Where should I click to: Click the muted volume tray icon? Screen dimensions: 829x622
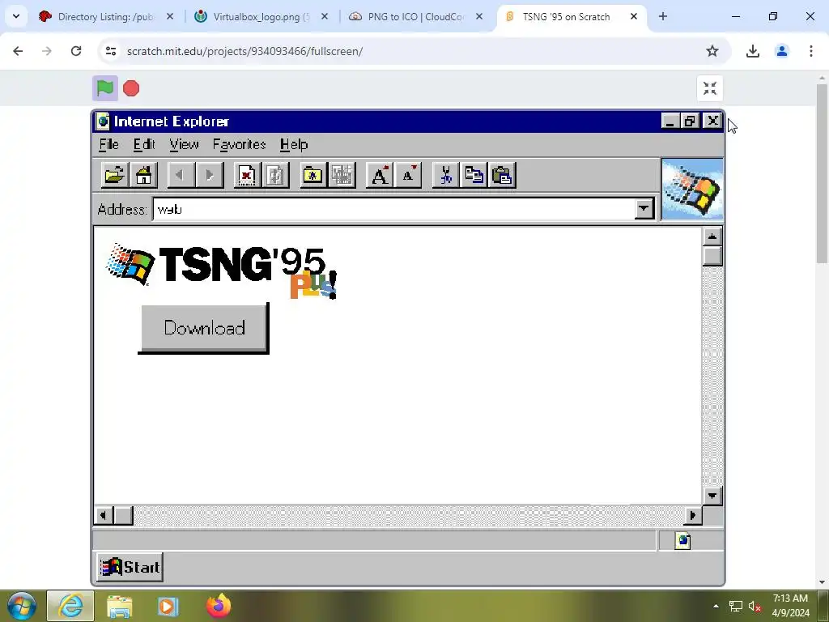pos(755,606)
